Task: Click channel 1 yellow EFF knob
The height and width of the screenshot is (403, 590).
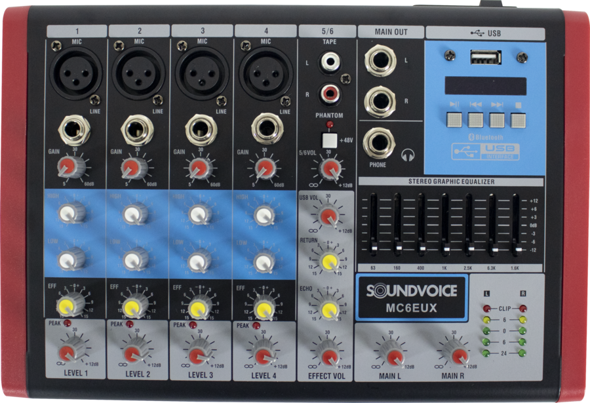Action: (x=69, y=305)
